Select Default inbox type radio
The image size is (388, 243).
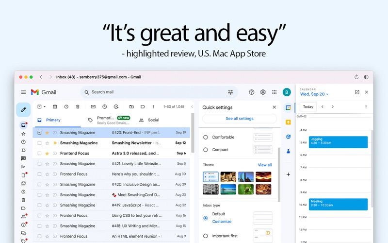point(205,218)
